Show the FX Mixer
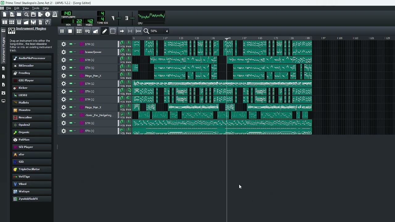395x222 pixels. (x=33, y=22)
